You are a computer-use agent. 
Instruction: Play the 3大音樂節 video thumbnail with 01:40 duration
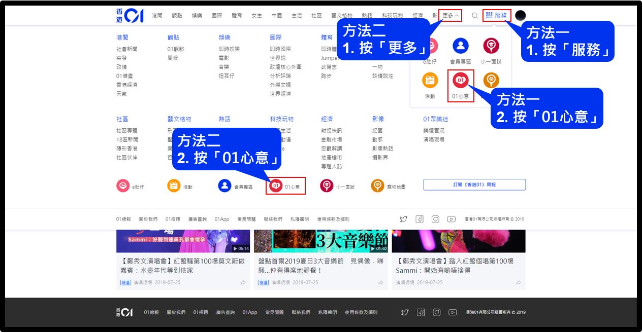click(320, 241)
